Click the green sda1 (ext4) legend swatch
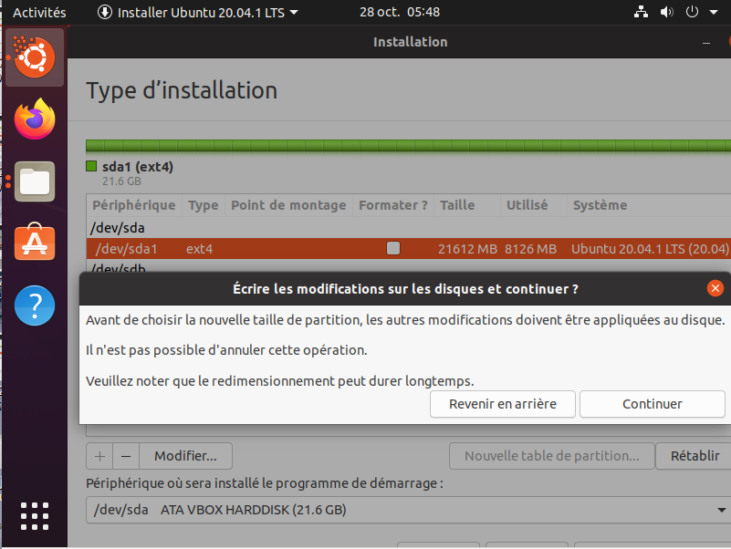Image resolution: width=731 pixels, height=549 pixels. click(x=91, y=166)
